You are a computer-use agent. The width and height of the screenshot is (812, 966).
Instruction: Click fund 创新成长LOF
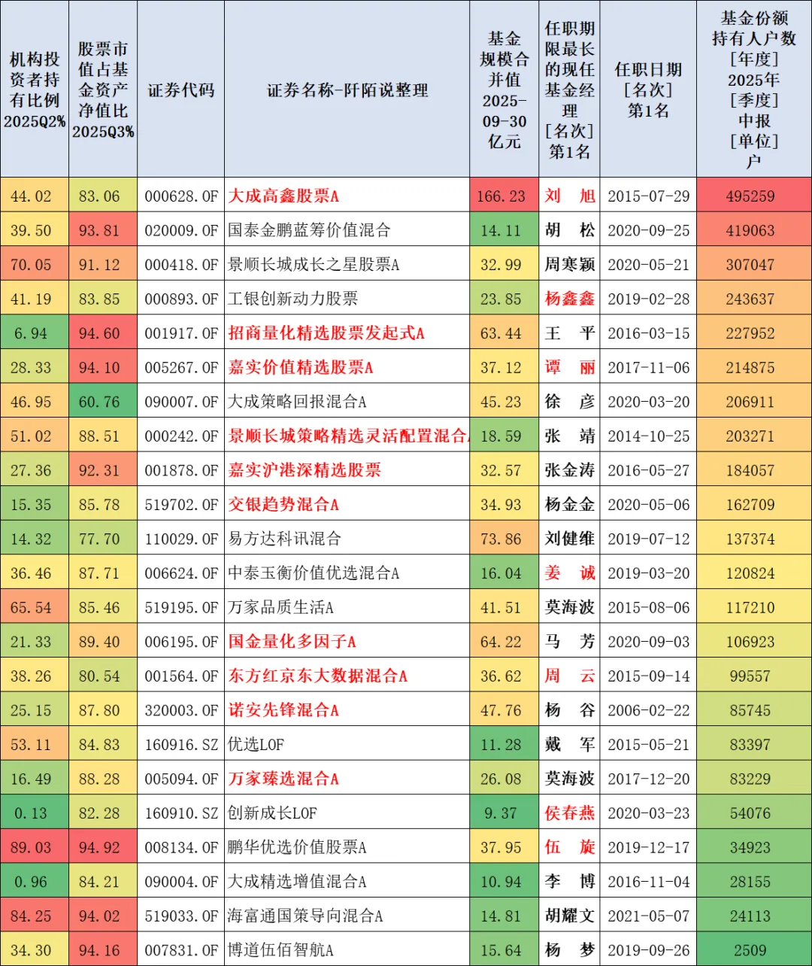click(273, 813)
